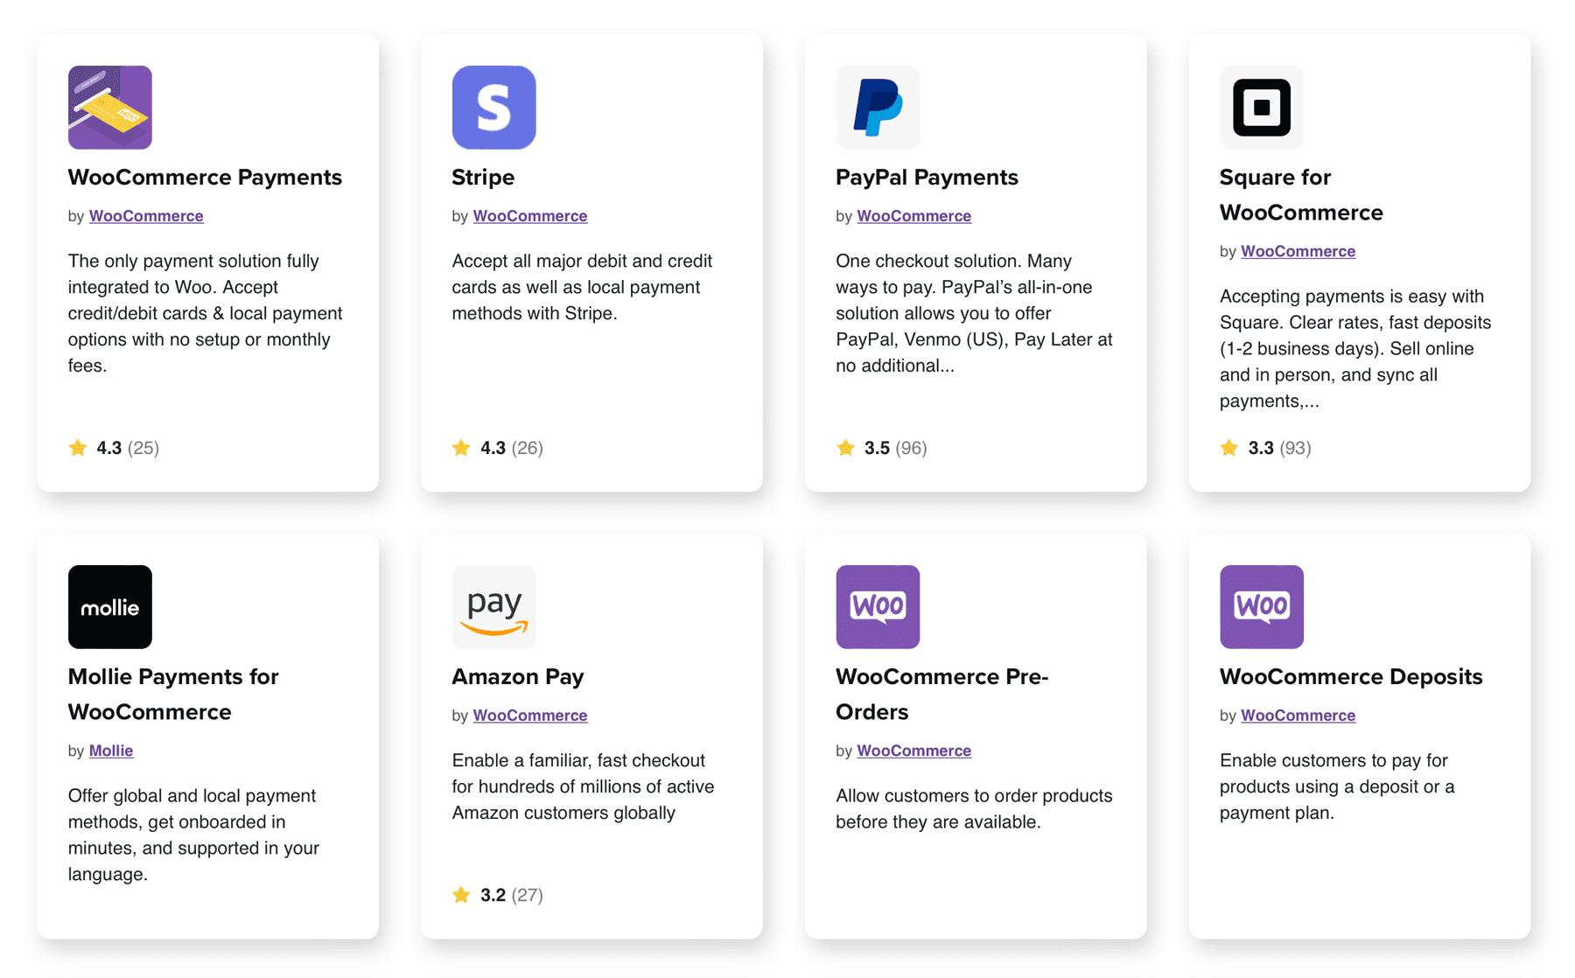Click the star icon on PayPal Payments rating
The height and width of the screenshot is (978, 1575).
pyautogui.click(x=845, y=448)
